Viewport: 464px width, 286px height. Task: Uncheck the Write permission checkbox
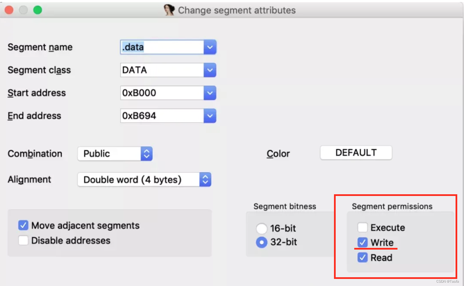click(x=363, y=242)
